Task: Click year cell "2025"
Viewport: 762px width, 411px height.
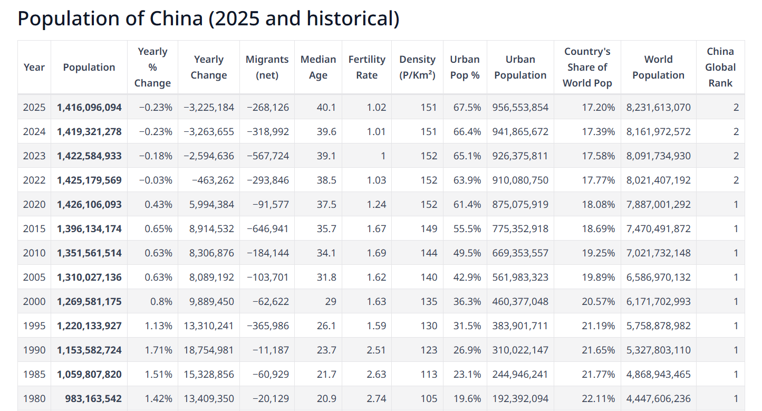Action: (x=34, y=108)
